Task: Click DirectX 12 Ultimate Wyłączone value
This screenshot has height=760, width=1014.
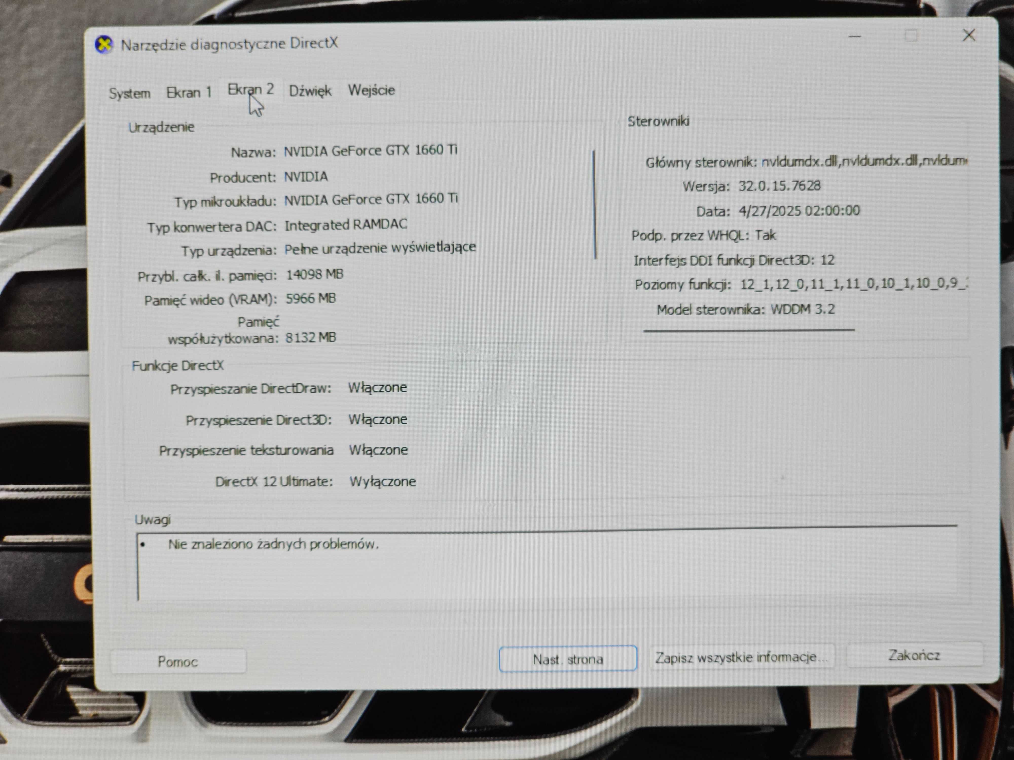Action: pos(383,482)
